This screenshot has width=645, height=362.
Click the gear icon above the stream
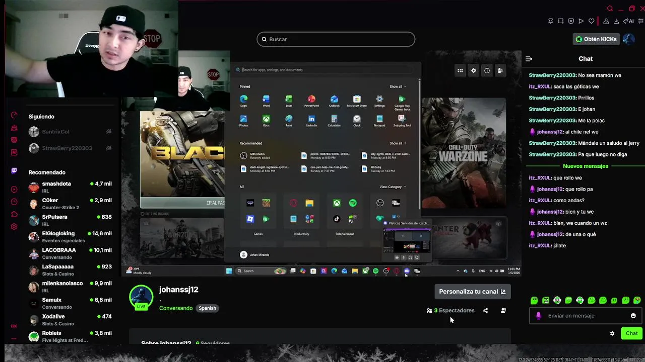tap(474, 71)
